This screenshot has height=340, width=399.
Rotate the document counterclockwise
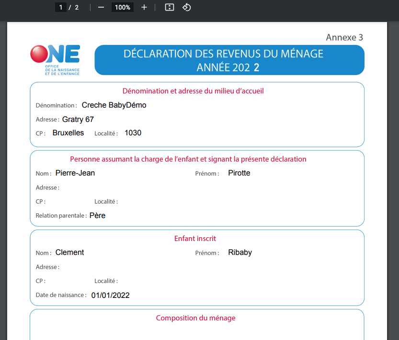coord(187,7)
